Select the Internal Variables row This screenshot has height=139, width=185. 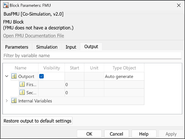pos(77,101)
